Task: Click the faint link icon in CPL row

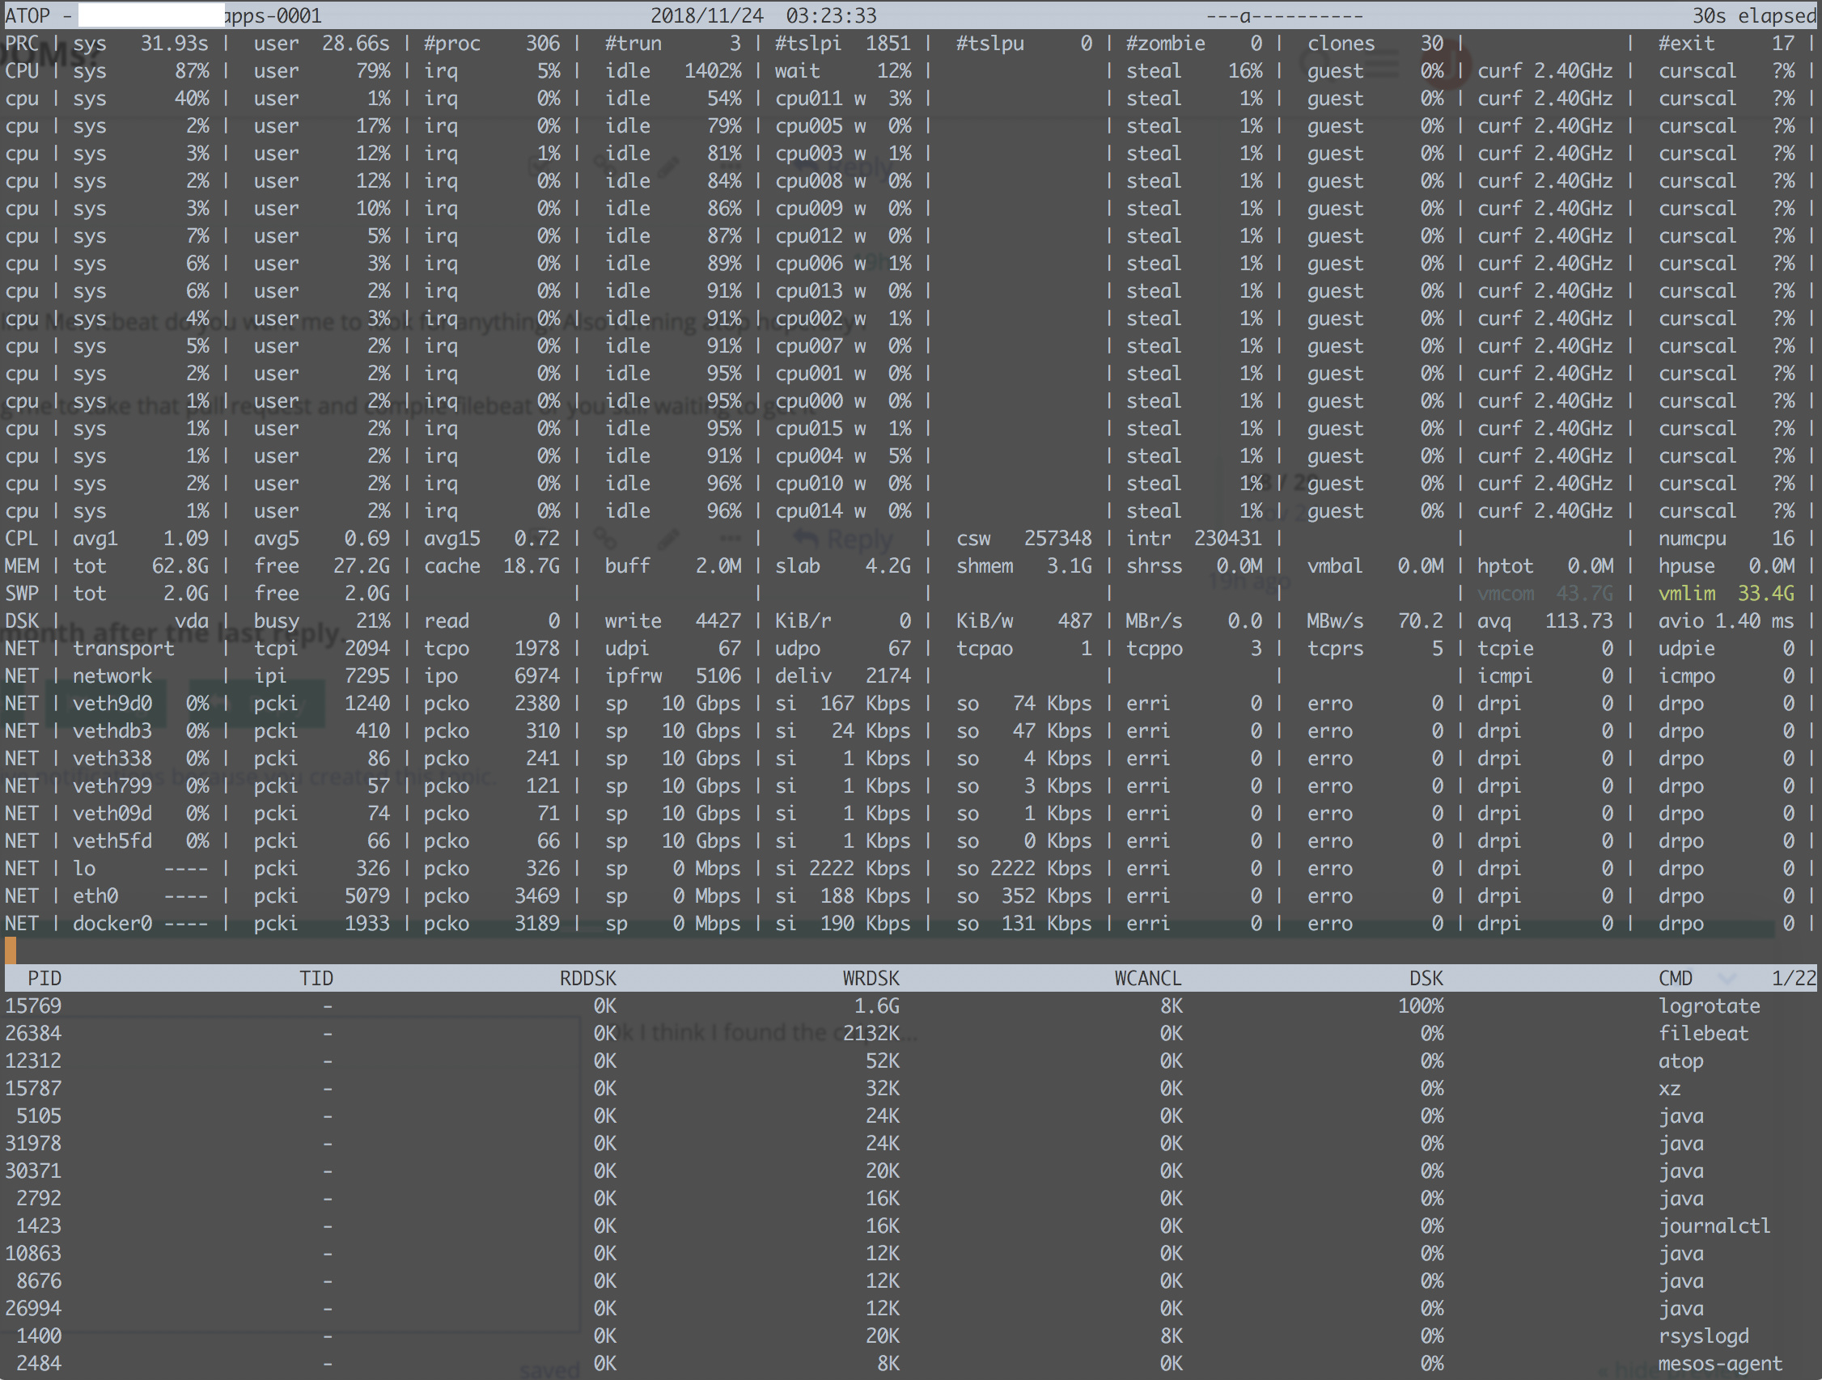Action: (607, 540)
